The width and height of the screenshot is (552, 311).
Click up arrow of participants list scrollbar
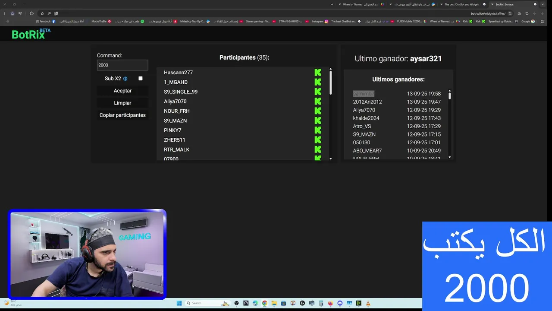point(331,69)
